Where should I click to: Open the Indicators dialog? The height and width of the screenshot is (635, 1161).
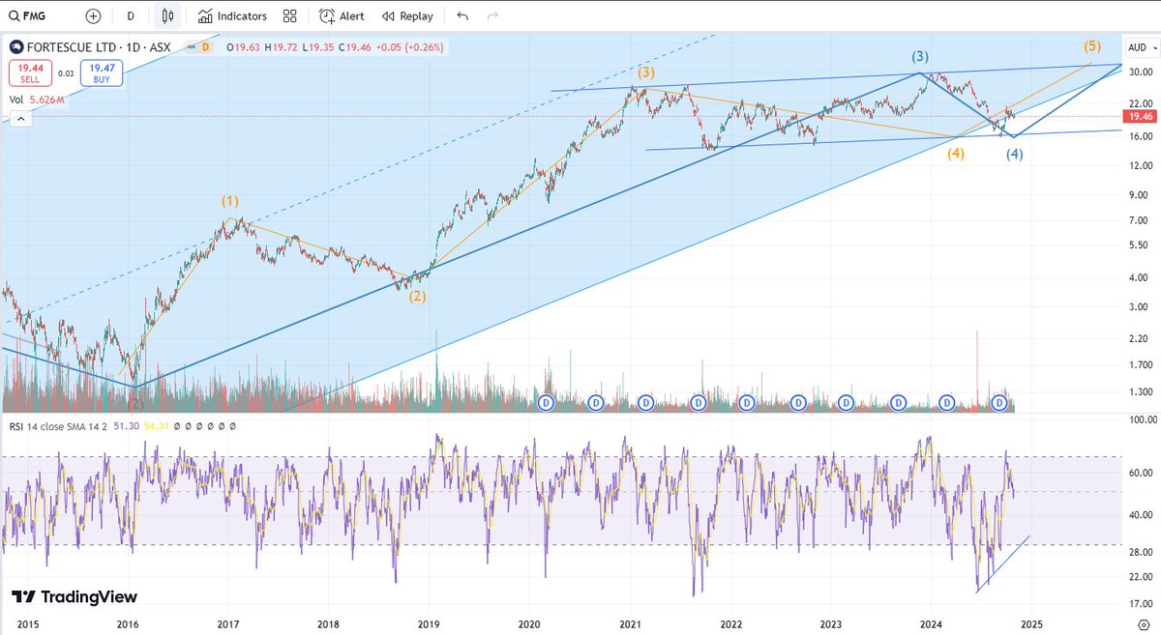click(232, 15)
